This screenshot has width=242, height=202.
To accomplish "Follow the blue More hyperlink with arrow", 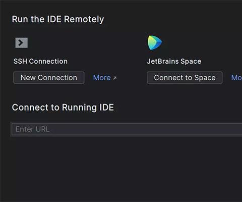I will pos(105,78).
